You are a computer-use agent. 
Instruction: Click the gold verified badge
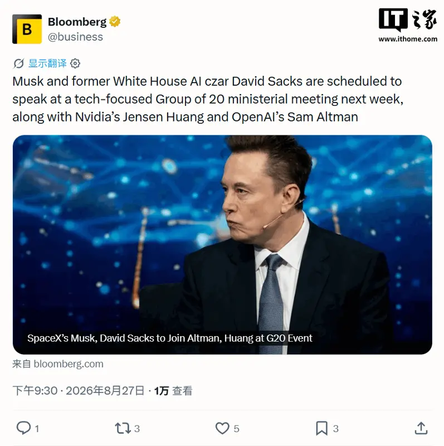click(x=115, y=22)
